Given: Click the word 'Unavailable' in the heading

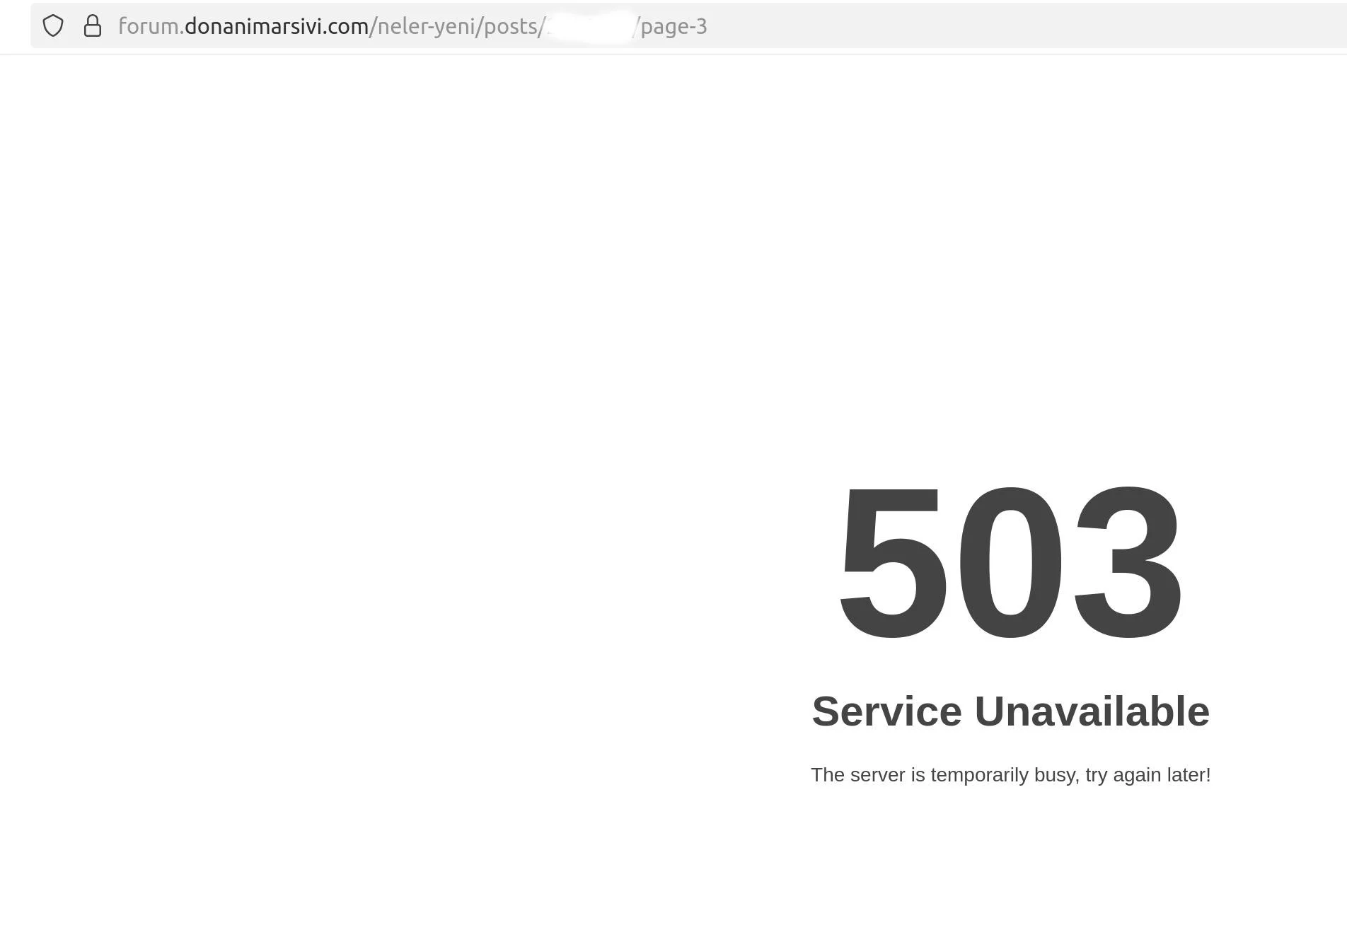Looking at the screenshot, I should click(1092, 711).
